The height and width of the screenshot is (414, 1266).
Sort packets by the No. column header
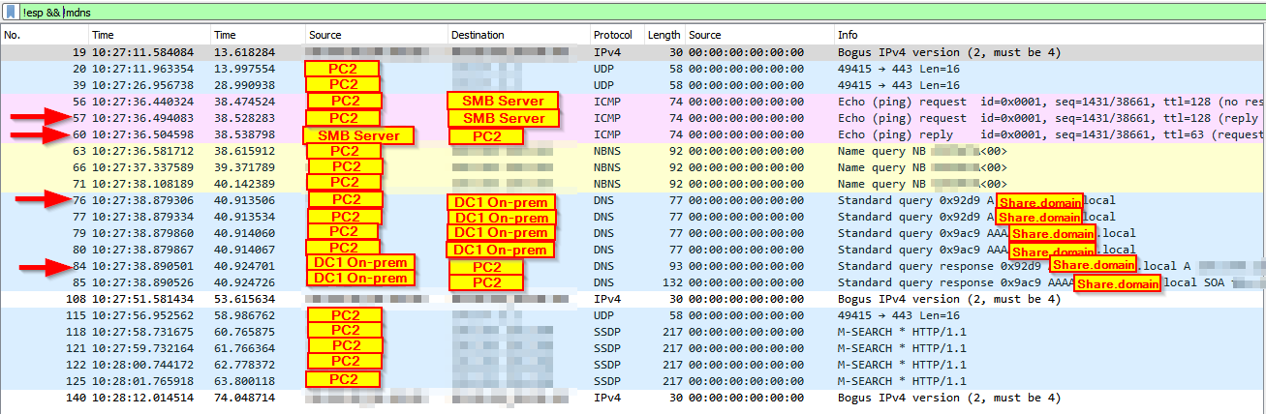click(x=13, y=35)
